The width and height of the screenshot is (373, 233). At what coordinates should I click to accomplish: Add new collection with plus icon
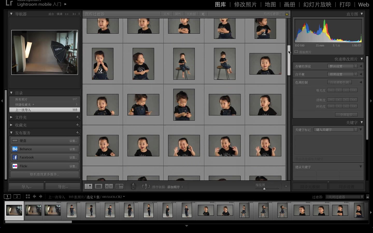coord(77,125)
